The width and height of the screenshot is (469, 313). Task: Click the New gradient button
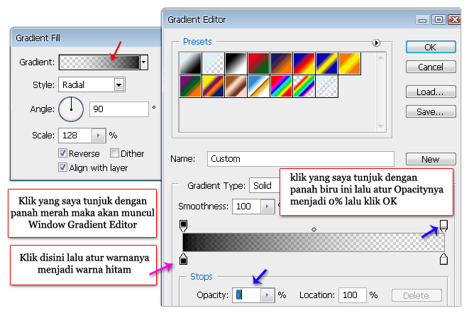tap(431, 159)
